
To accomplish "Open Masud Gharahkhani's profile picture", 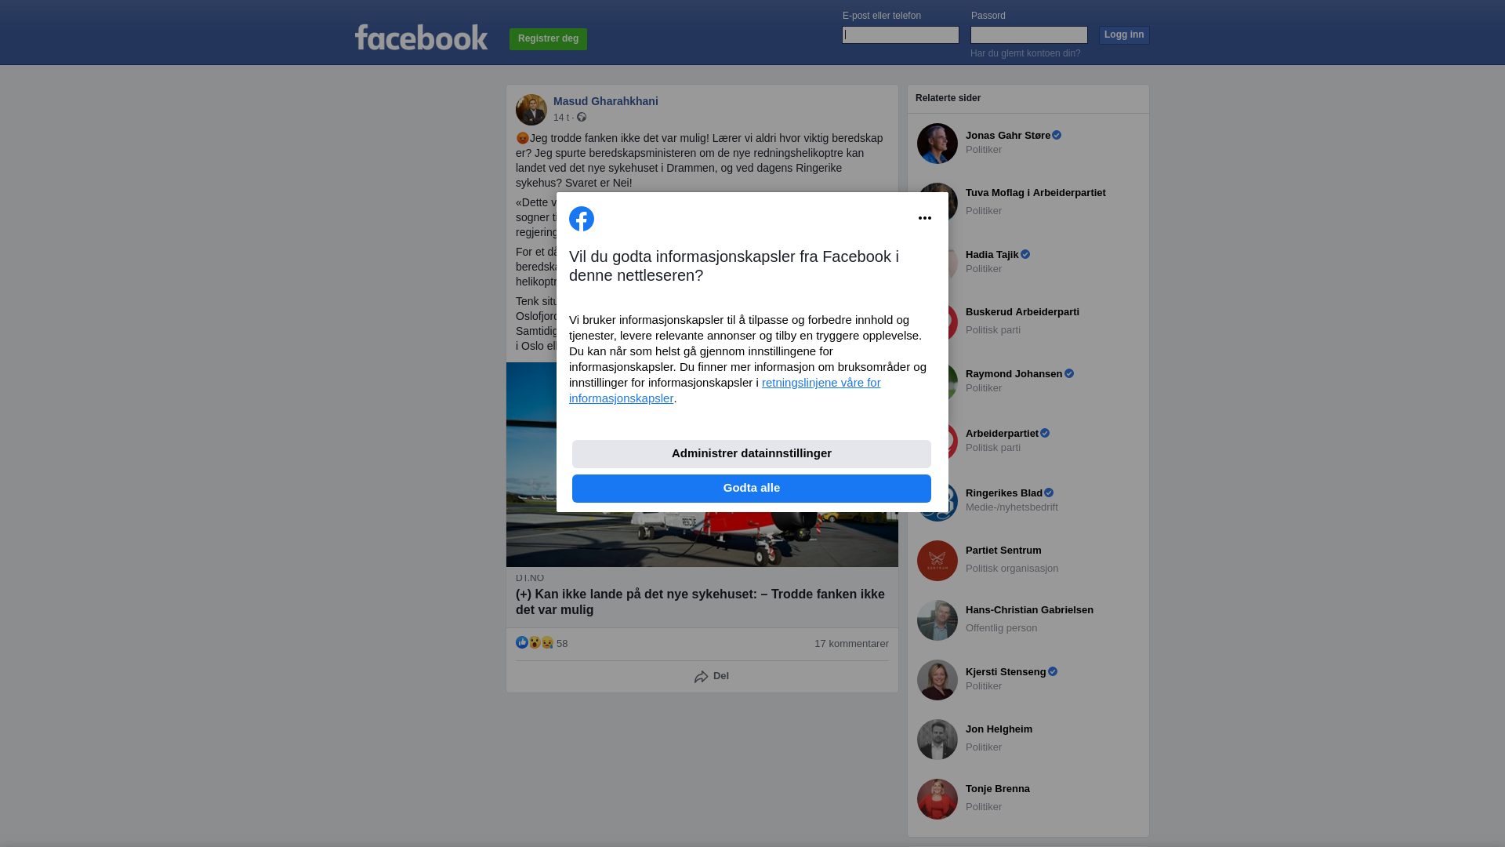I will click(x=531, y=110).
